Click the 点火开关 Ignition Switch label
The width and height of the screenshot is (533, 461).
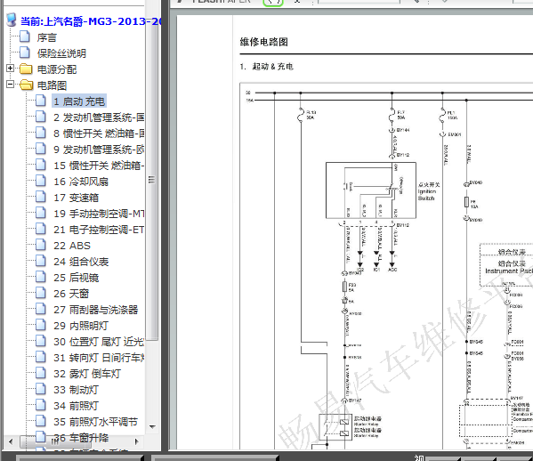pos(429,191)
